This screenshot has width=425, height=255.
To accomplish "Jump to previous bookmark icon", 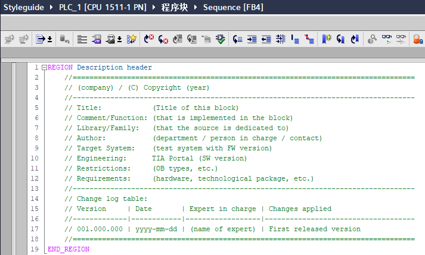I will [x=341, y=39].
